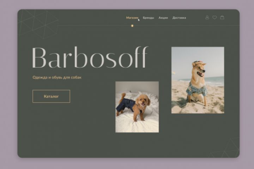Click the hat on the shiba dog
Screen dimensions: 254x169
197,64
